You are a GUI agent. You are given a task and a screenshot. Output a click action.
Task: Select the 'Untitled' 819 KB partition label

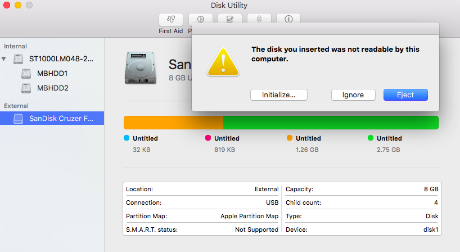[x=227, y=138]
